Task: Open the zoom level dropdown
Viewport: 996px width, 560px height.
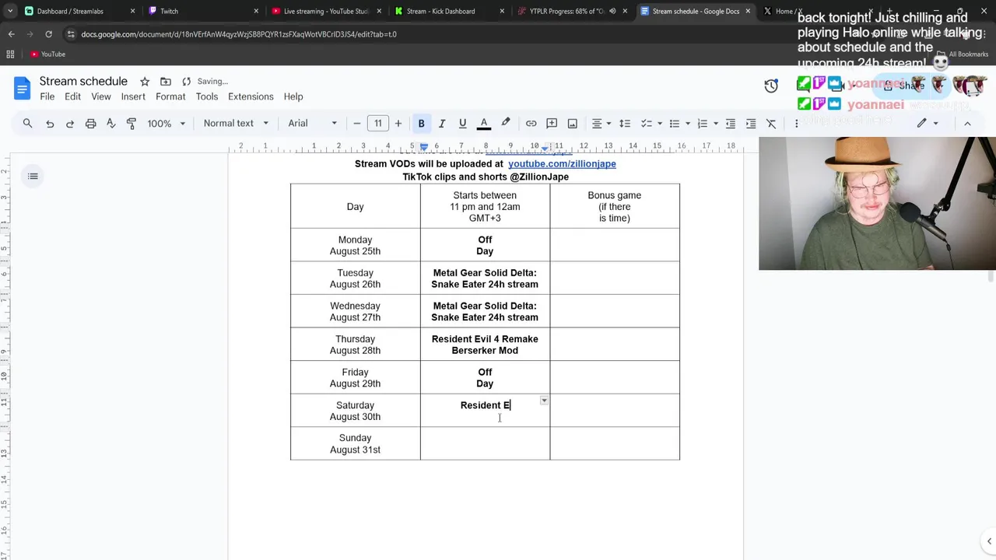Action: click(x=167, y=123)
